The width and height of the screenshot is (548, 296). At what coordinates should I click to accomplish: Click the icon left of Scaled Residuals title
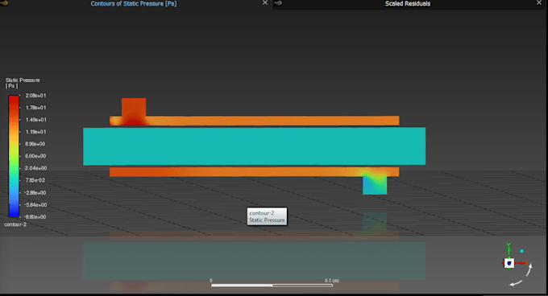(278, 3)
